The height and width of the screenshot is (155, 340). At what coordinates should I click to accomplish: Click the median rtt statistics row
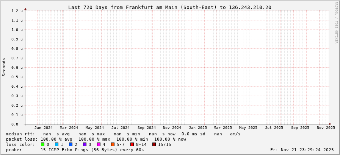123,134
